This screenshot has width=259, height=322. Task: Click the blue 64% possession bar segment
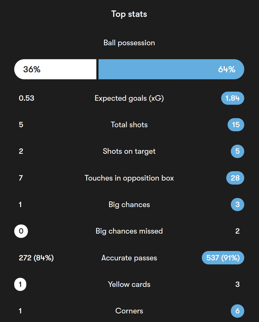[x=171, y=69]
